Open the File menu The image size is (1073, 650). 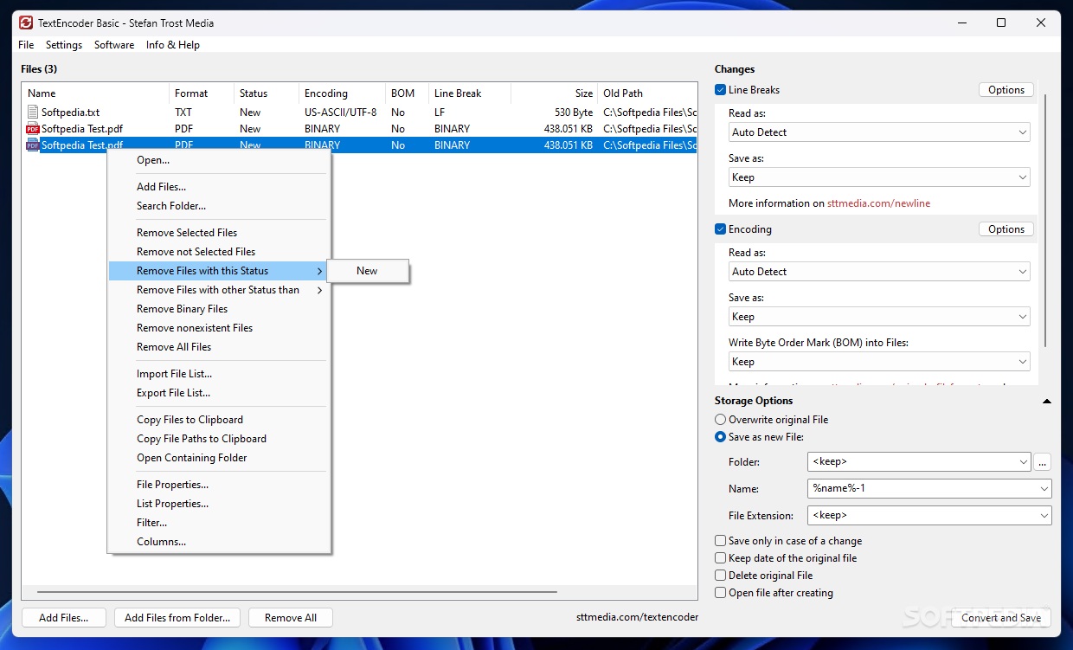point(26,45)
